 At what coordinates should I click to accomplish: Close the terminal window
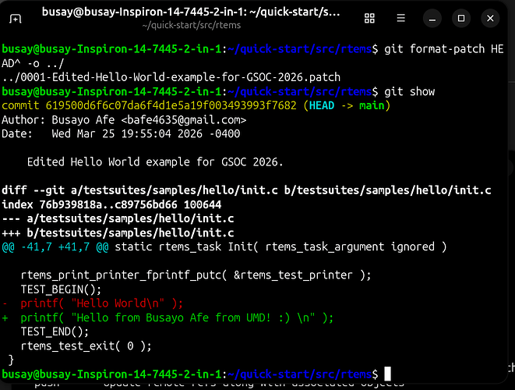pyautogui.click(x=490, y=17)
